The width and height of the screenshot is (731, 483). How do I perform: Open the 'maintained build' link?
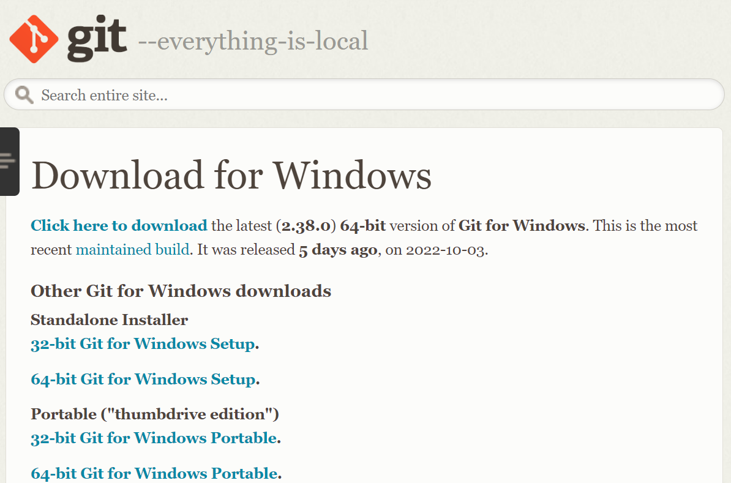[x=132, y=250]
